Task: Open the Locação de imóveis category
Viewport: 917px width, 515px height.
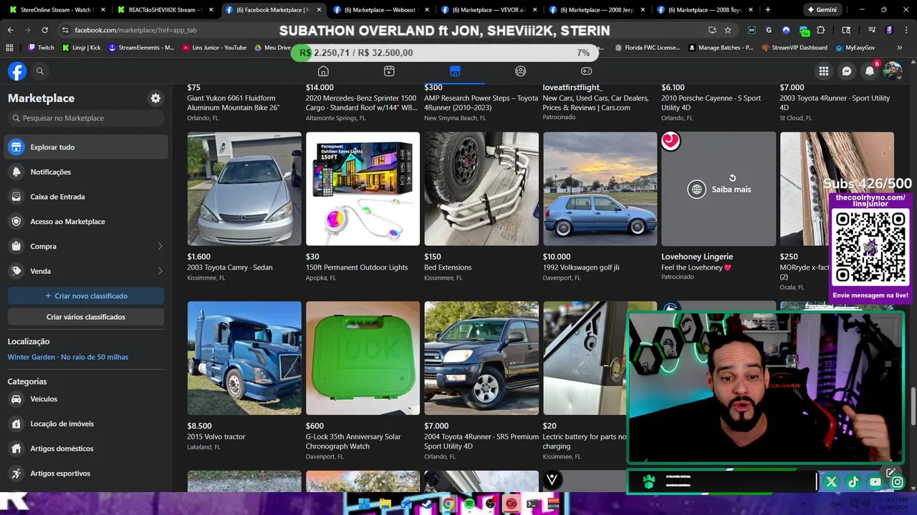Action: point(86,423)
